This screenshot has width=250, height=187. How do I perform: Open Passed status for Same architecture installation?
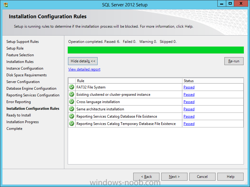pos(189,109)
